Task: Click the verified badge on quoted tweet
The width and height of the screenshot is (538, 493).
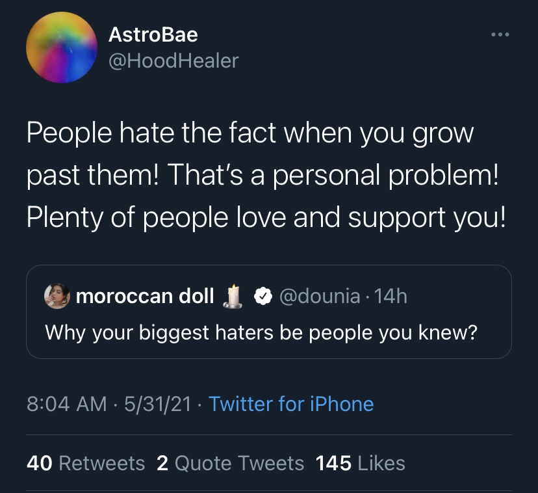Action: click(262, 297)
